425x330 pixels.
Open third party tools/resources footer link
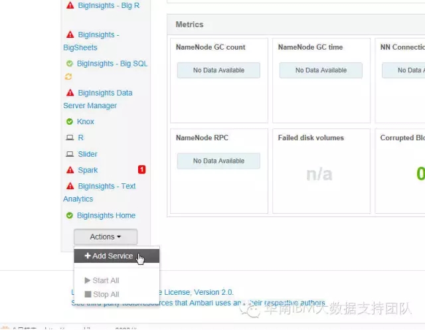click(x=198, y=303)
